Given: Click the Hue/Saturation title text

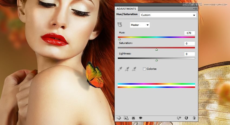Looking at the screenshot, I should coord(127,14).
